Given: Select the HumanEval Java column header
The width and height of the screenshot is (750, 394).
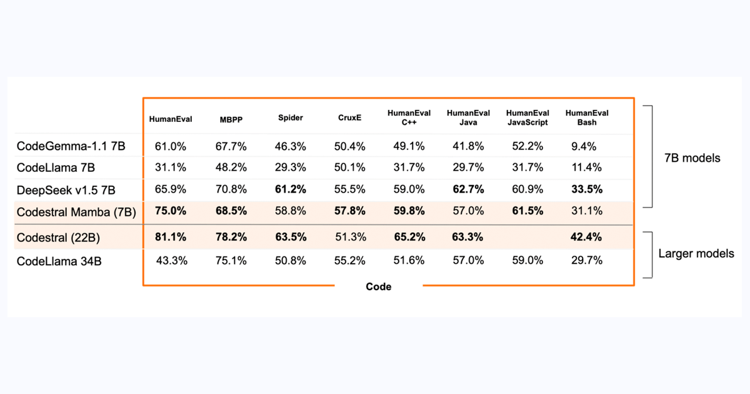Looking at the screenshot, I should pyautogui.click(x=468, y=118).
